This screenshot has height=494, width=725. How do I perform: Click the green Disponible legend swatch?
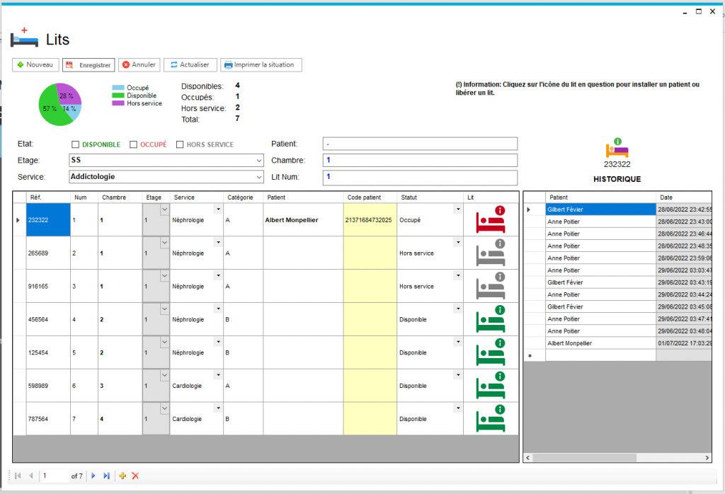118,96
